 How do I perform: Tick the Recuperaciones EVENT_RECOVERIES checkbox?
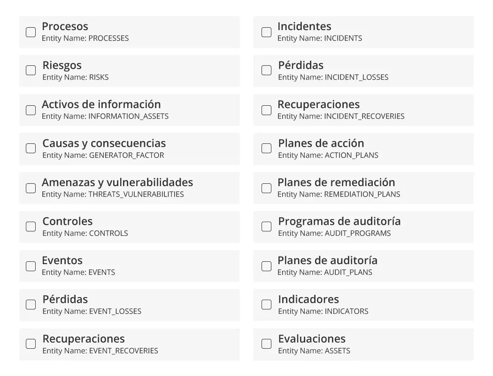(31, 344)
